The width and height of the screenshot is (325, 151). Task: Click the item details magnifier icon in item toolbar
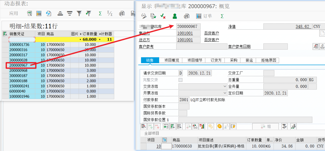click(144, 126)
